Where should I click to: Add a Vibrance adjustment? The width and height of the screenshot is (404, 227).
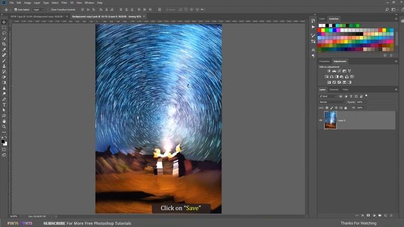coord(349,71)
